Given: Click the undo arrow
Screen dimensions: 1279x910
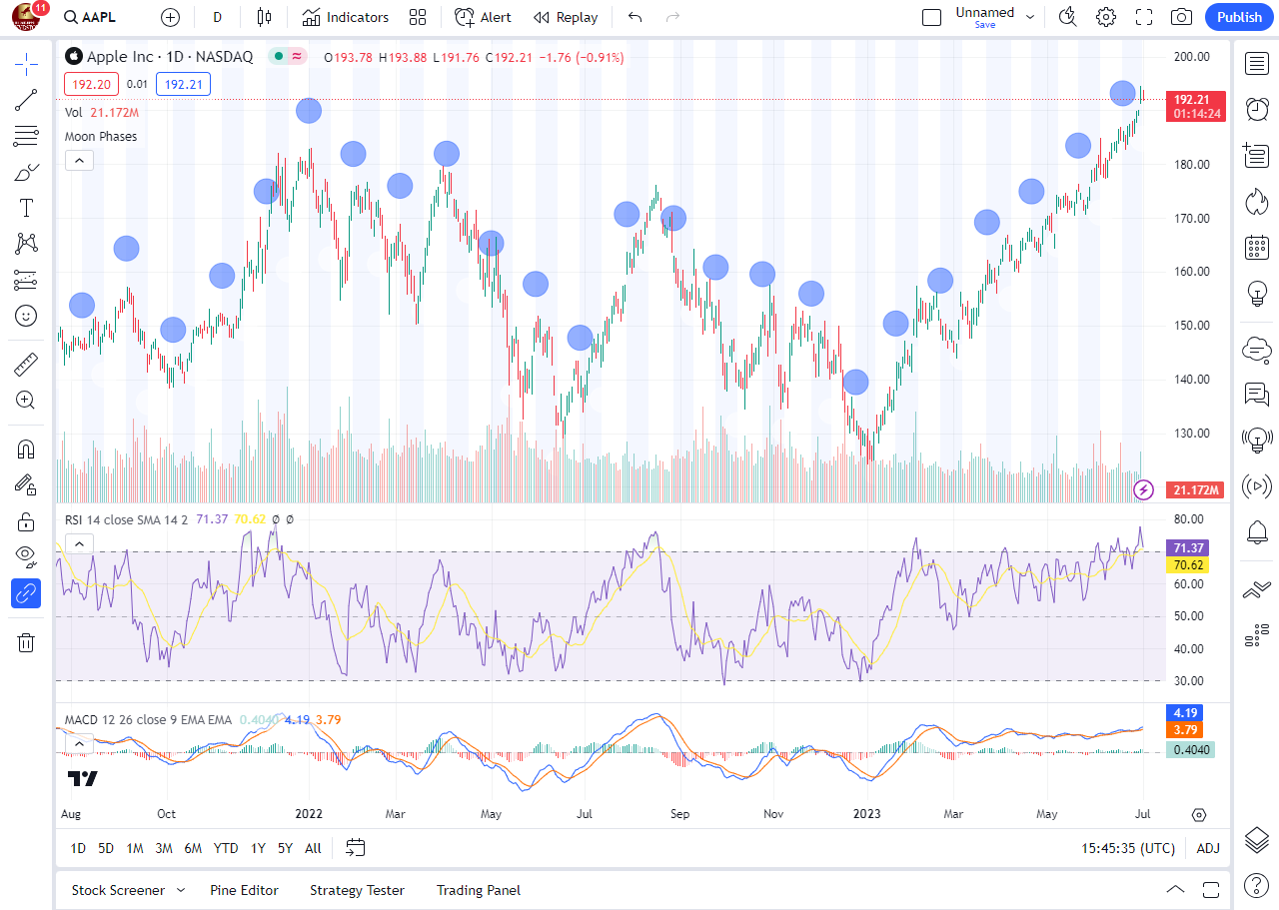Looking at the screenshot, I should (x=635, y=17).
